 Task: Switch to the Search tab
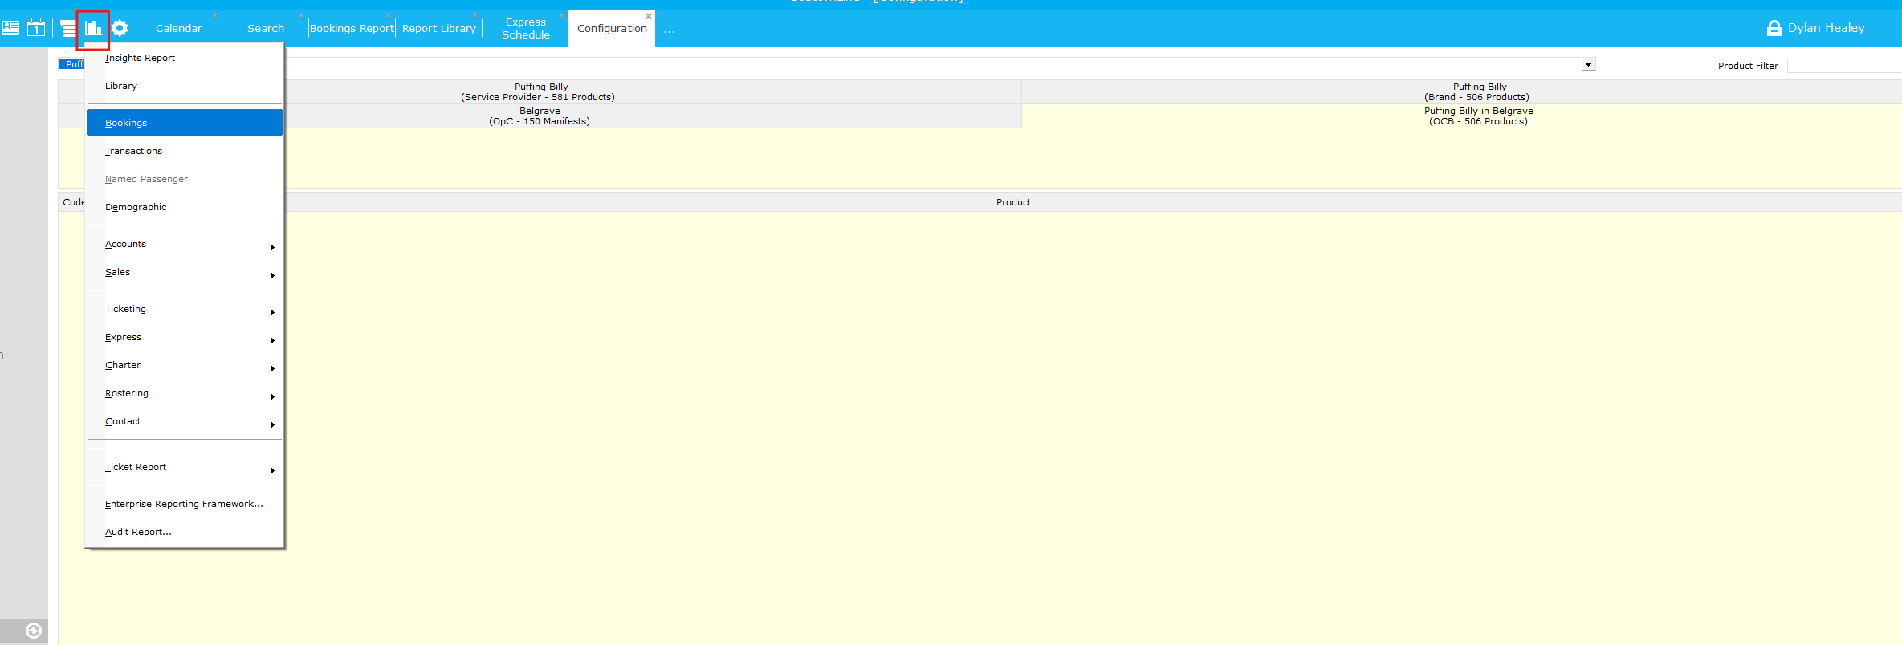pos(266,29)
